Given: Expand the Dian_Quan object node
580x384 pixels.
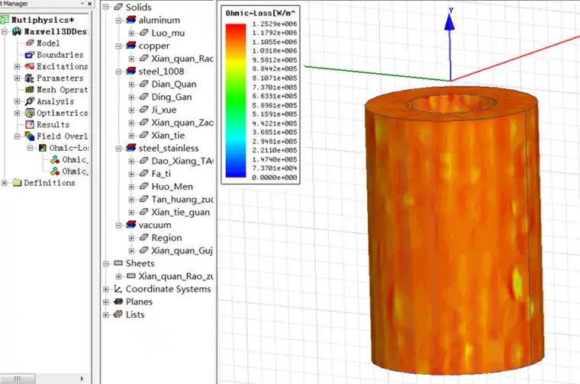Looking at the screenshot, I should click(131, 85).
